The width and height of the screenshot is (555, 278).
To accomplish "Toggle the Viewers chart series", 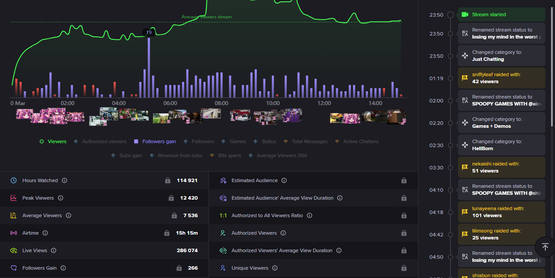I will click(x=53, y=141).
